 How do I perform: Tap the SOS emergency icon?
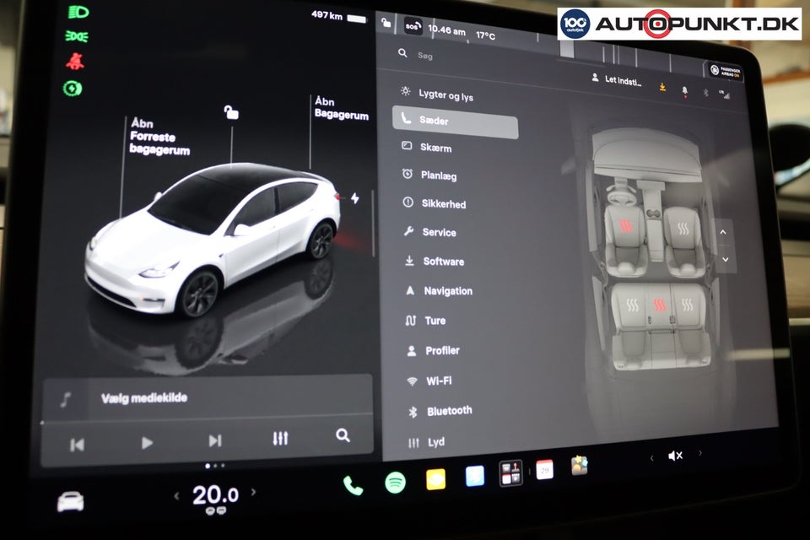pos(413,26)
